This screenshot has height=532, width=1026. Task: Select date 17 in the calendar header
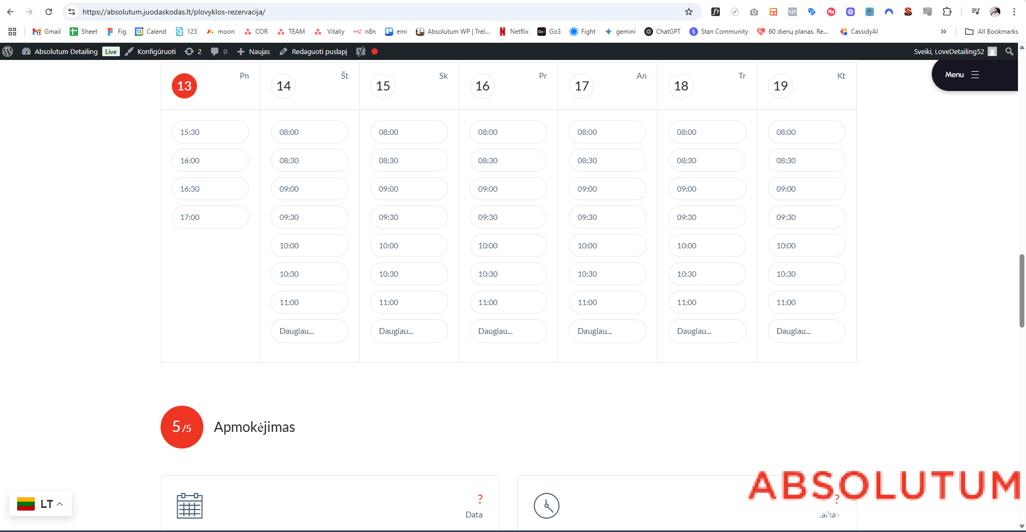pyautogui.click(x=582, y=86)
